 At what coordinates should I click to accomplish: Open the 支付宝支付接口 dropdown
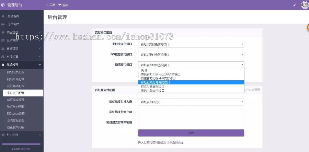pos(191,44)
